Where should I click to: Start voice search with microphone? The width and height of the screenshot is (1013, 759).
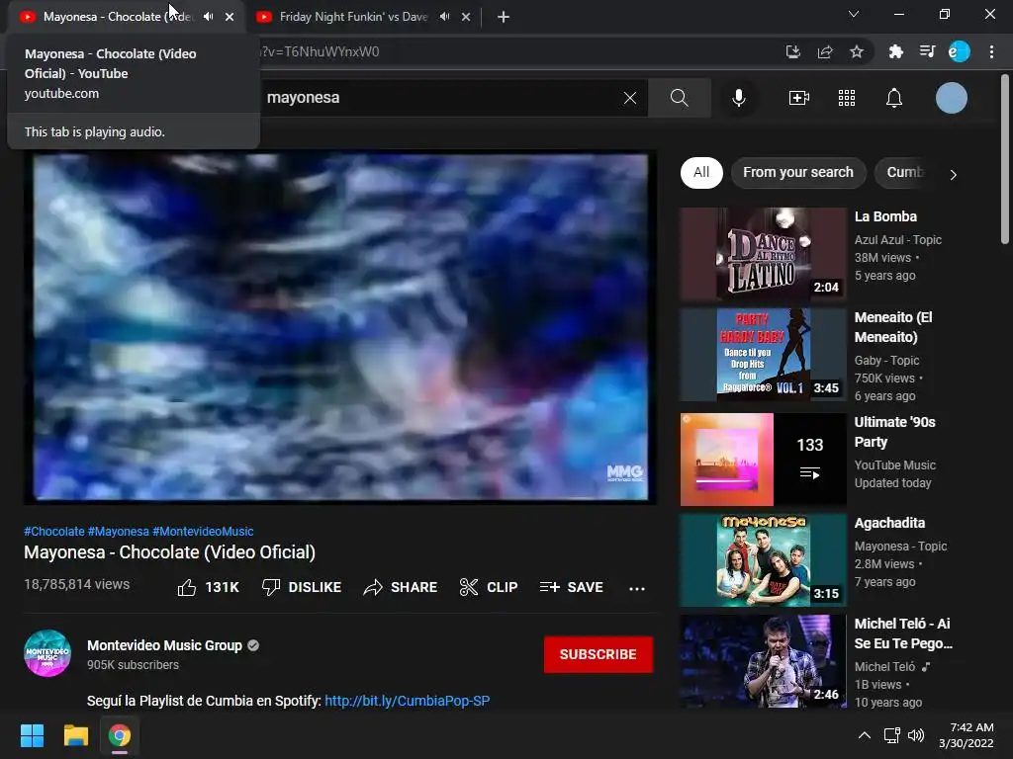738,98
